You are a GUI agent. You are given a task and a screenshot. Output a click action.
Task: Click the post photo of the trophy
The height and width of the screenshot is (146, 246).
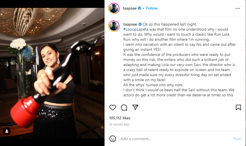click(52, 73)
